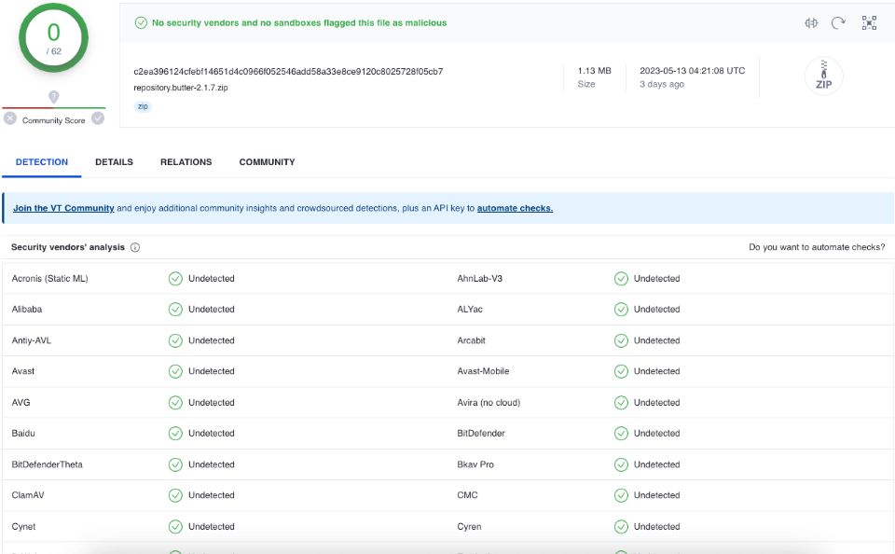Click the Cynet undetected check icon
The image size is (895, 554).
(x=175, y=527)
